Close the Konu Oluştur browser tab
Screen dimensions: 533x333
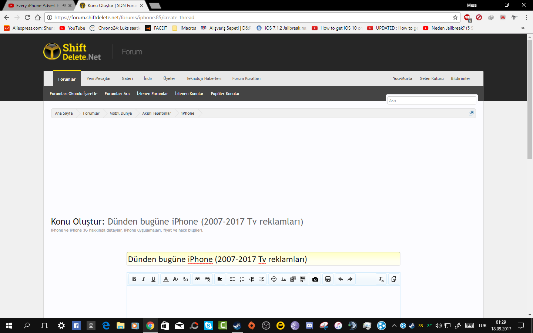(x=141, y=6)
